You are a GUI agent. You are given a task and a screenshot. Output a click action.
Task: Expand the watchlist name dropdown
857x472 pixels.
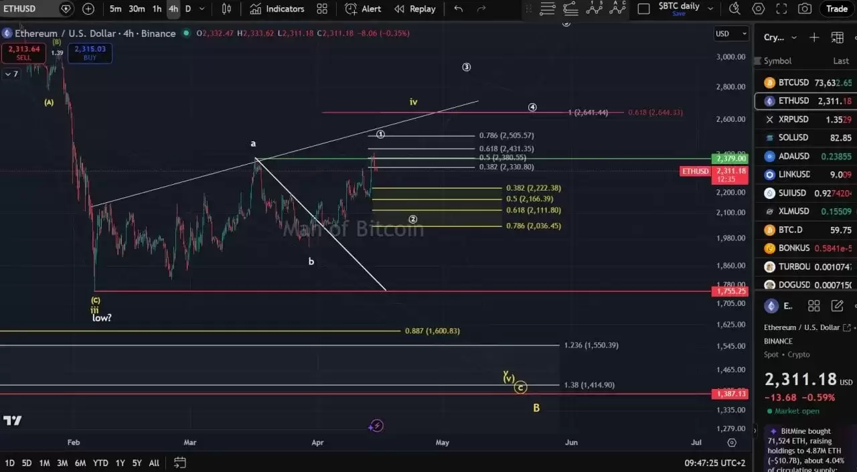click(x=794, y=37)
